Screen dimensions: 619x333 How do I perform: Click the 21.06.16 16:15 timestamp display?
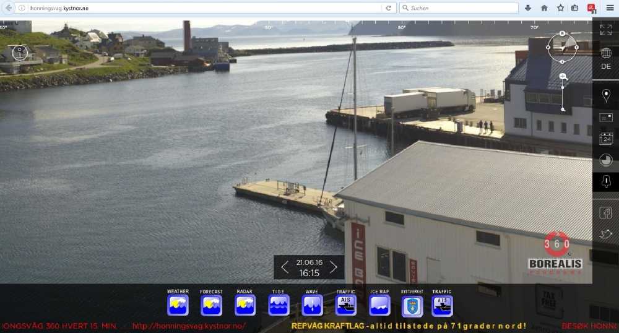coord(309,268)
